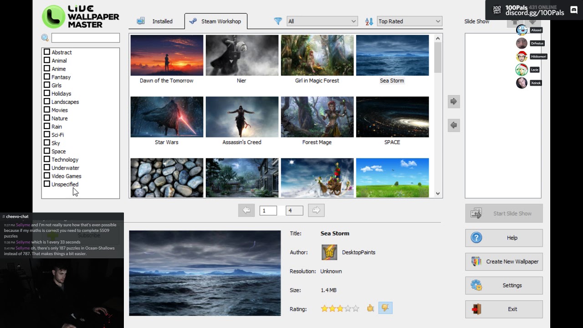583x328 pixels.
Task: Toggle the Video Games category checkbox
Action: (47, 176)
